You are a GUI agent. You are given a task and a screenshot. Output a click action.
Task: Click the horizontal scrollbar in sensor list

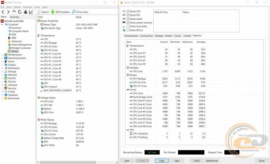tap(68, 162)
